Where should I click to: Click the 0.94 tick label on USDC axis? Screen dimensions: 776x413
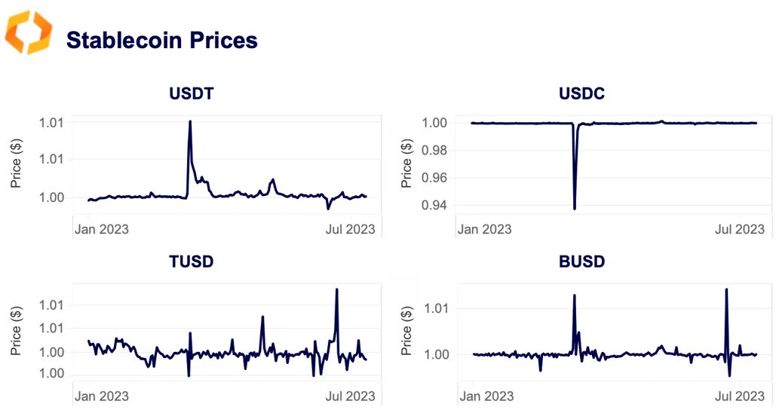click(x=437, y=205)
